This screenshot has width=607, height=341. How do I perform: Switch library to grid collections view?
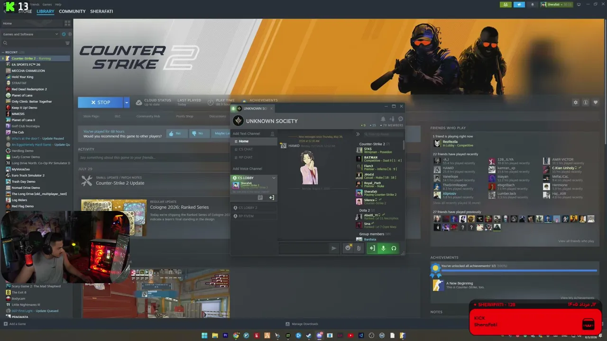[67, 23]
